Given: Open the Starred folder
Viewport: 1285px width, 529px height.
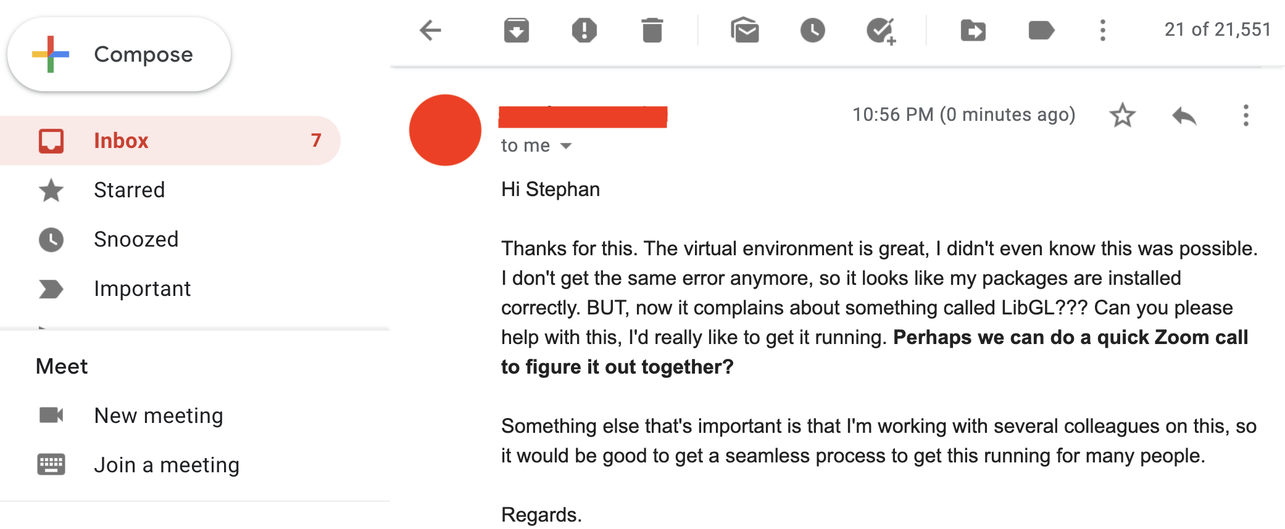Looking at the screenshot, I should tap(129, 190).
